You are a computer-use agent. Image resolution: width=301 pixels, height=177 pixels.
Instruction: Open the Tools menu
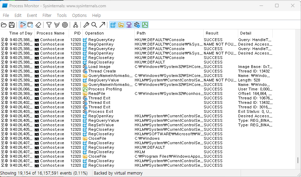tap(62, 15)
